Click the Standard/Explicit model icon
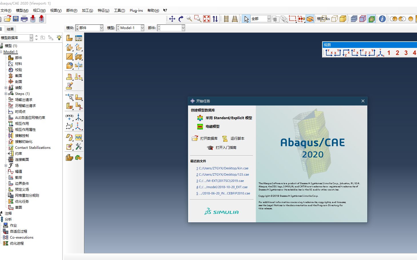 click(x=200, y=118)
